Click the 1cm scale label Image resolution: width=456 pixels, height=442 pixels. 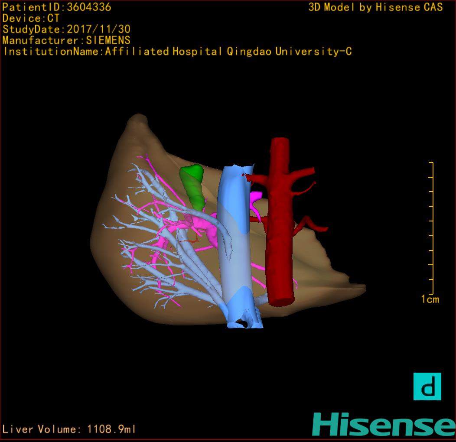430,299
